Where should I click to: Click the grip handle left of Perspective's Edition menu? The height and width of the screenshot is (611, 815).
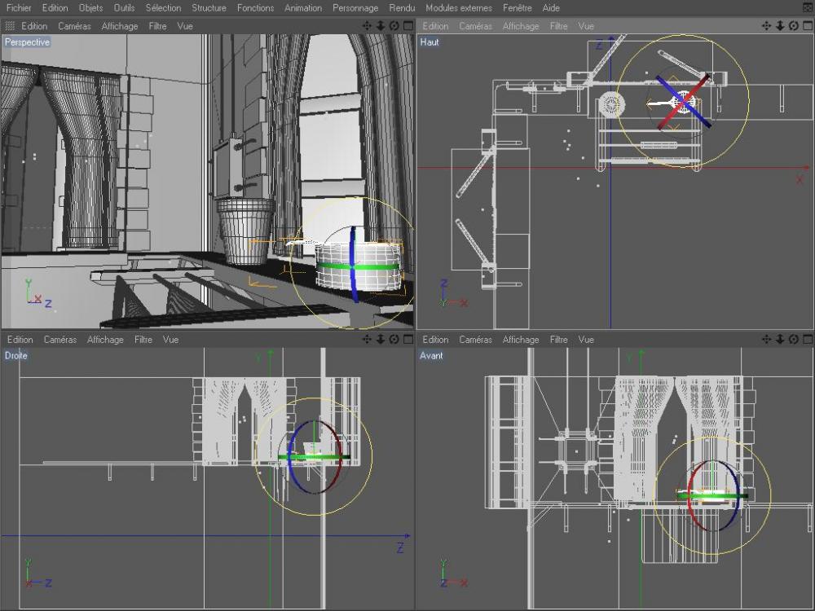pos(11,26)
